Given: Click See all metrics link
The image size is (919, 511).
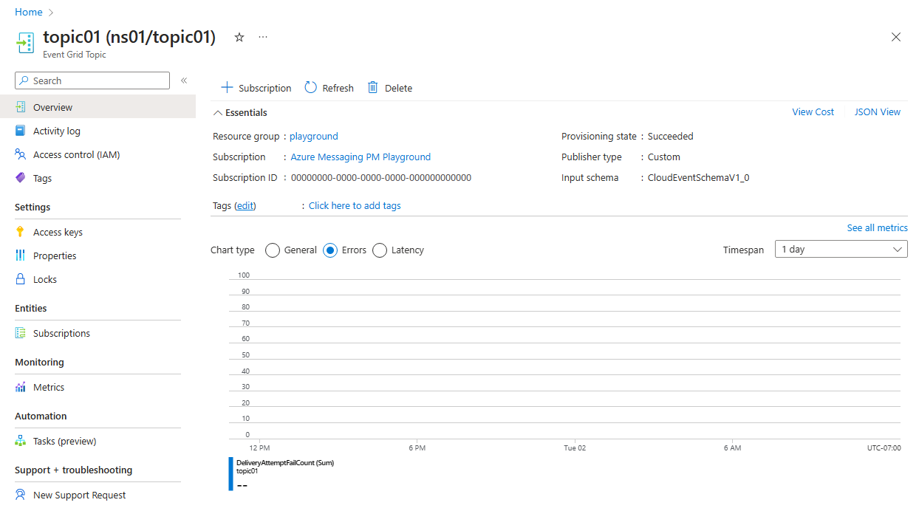Looking at the screenshot, I should click(x=877, y=227).
